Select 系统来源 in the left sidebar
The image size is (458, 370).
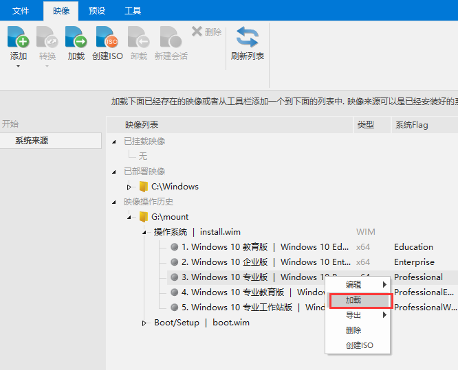pos(50,141)
